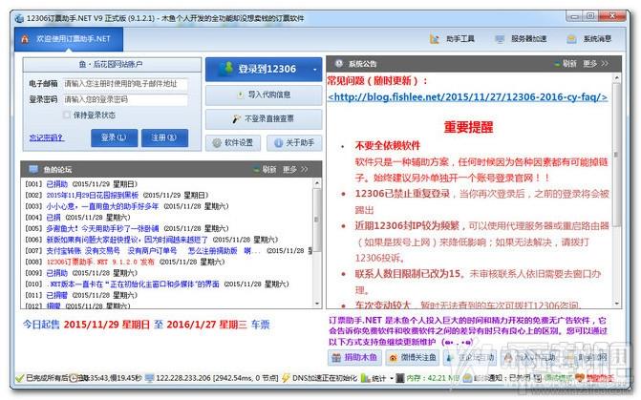Tick the 保持登录状态 checkbox
The height and width of the screenshot is (400, 641).
(67, 116)
